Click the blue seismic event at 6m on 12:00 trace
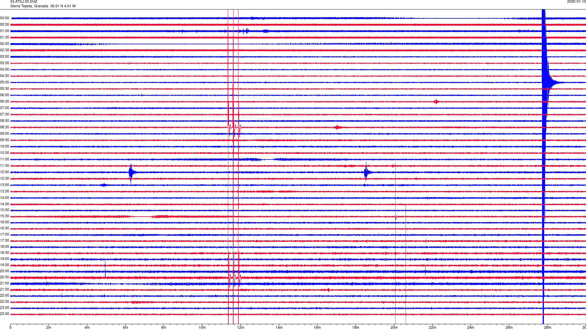Screen dimensions: 586x330 click(132, 173)
